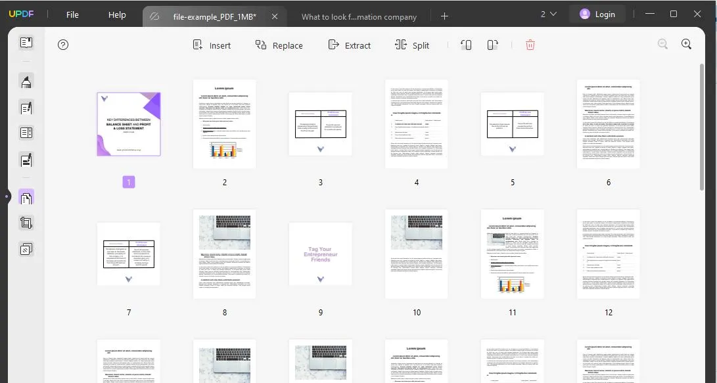Click the page number 6 label
The image size is (717, 383).
pyautogui.click(x=608, y=183)
